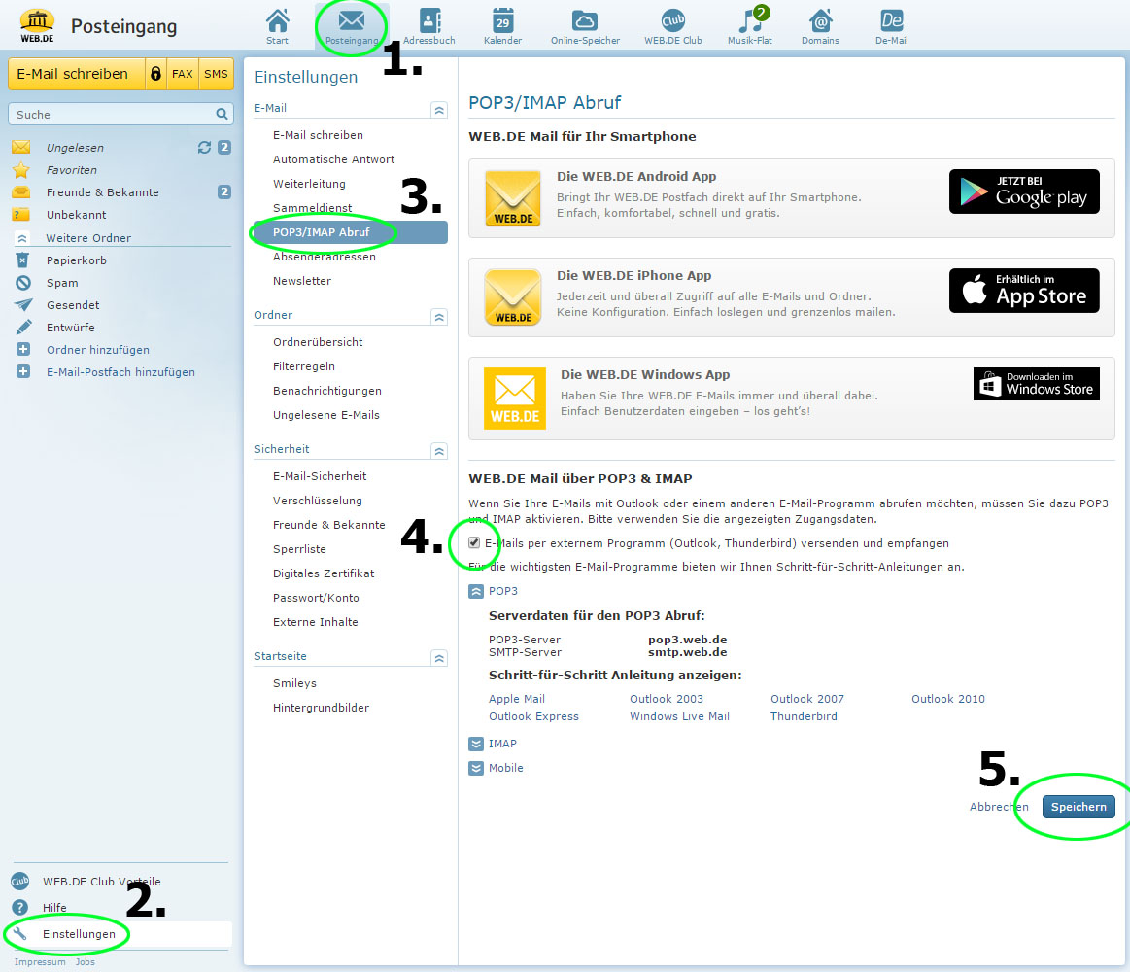
Task: Collapse the E-Mail settings section
Action: click(439, 110)
